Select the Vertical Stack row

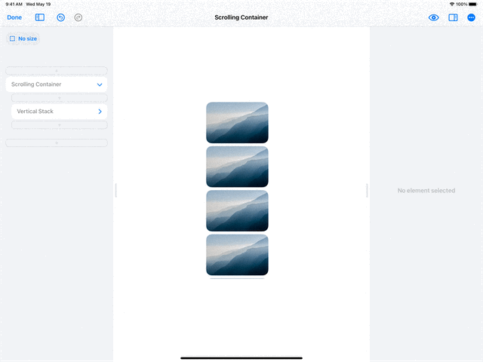click(x=59, y=112)
